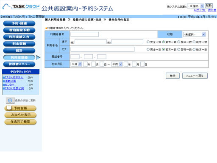
Task: Click the 72件 count beside 運動公園
Action: pyautogui.click(x=30, y=81)
